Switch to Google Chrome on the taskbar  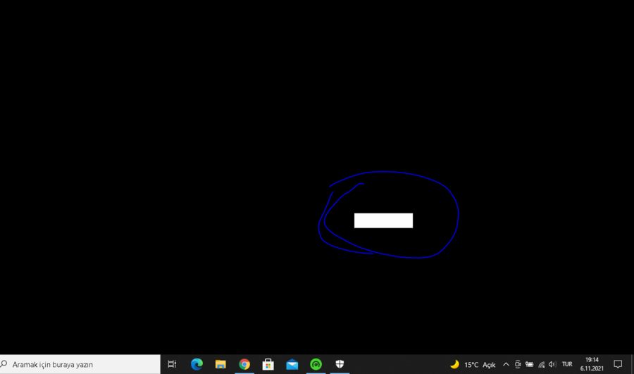click(x=244, y=364)
